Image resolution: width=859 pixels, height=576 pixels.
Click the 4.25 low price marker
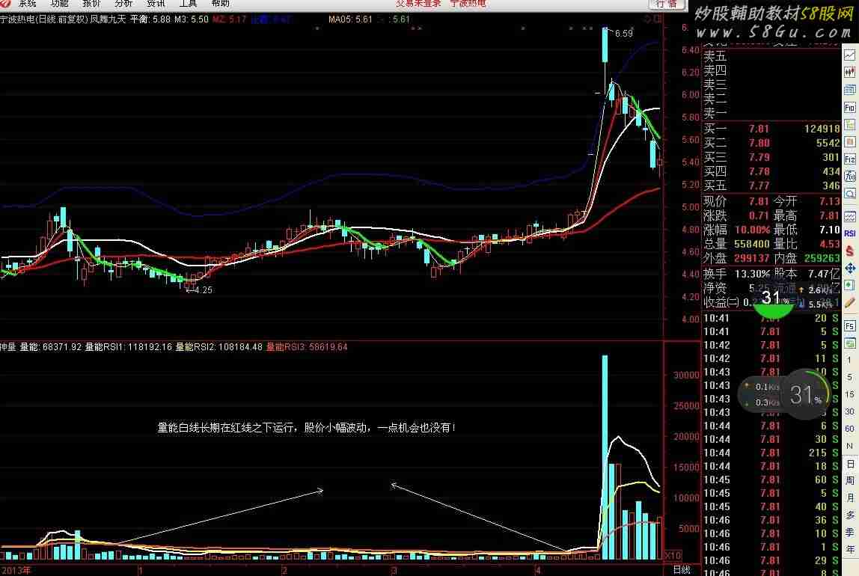click(x=204, y=290)
